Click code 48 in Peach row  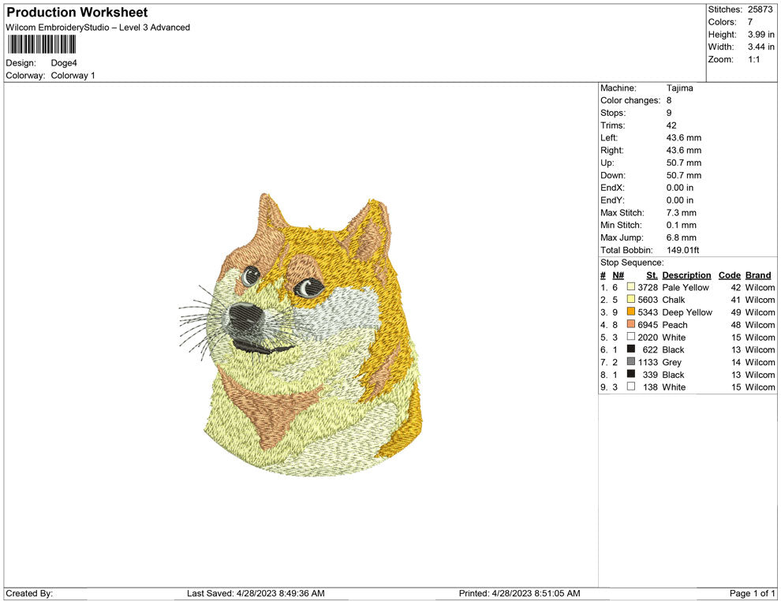pyautogui.click(x=736, y=325)
